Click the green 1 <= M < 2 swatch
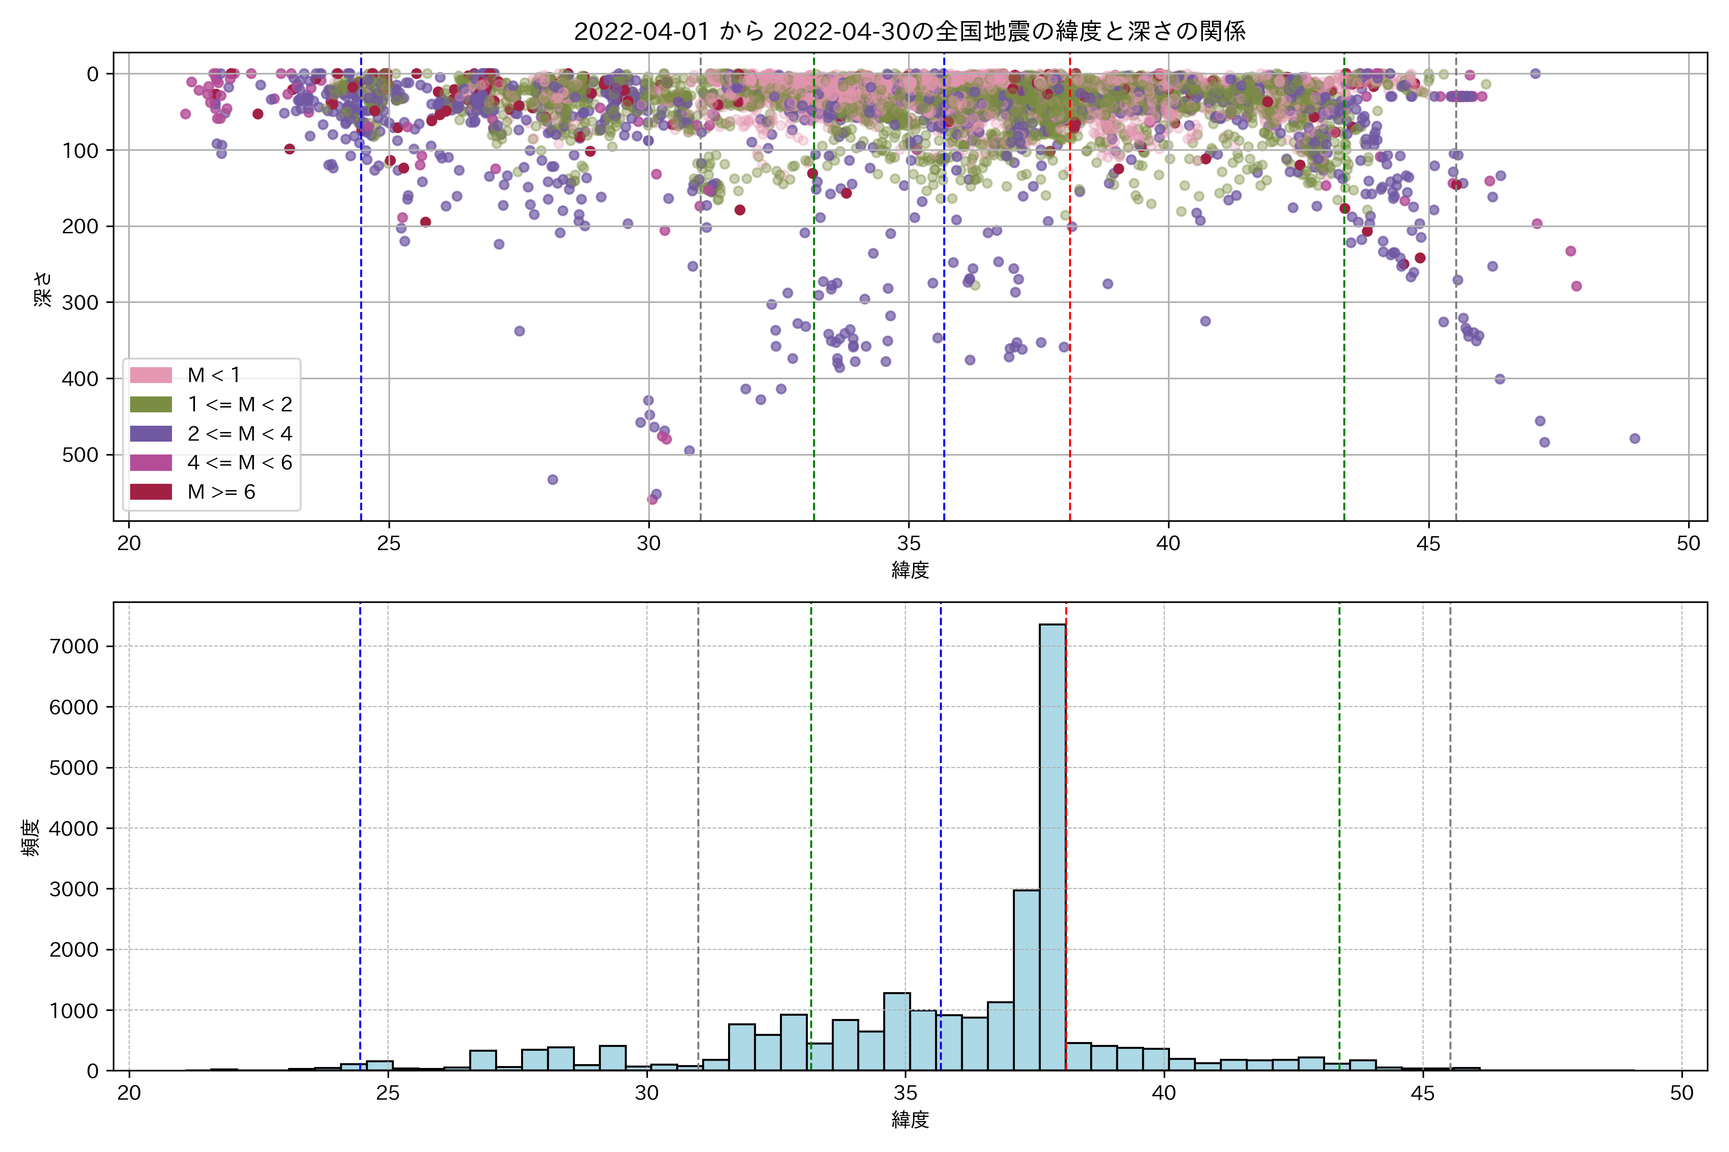This screenshot has height=1152, width=1729. [x=151, y=405]
